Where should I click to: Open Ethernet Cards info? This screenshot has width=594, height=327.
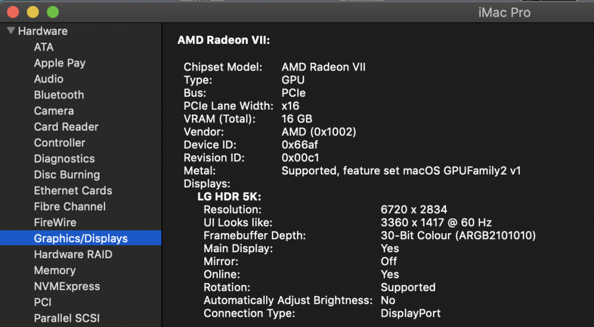[x=72, y=191]
